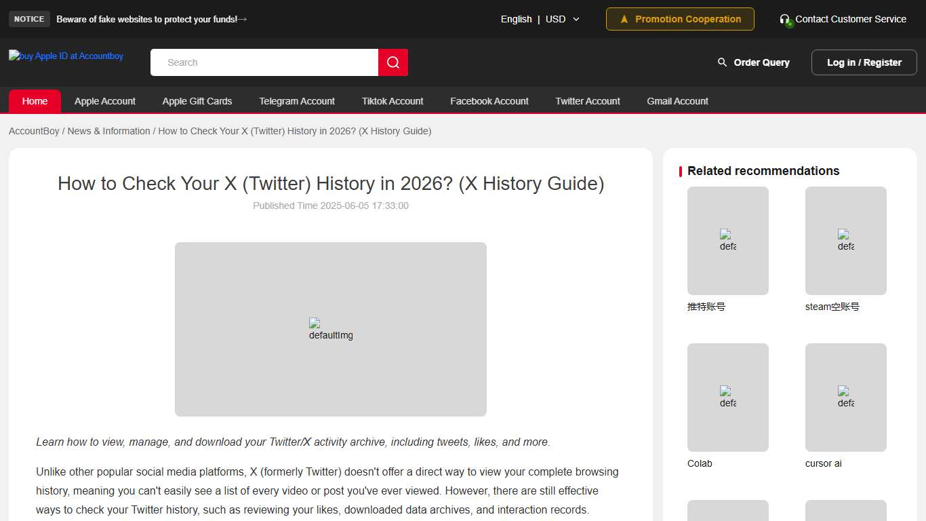Image resolution: width=926 pixels, height=521 pixels.
Task: Click the AccountBoy site logo
Action: pos(65,56)
